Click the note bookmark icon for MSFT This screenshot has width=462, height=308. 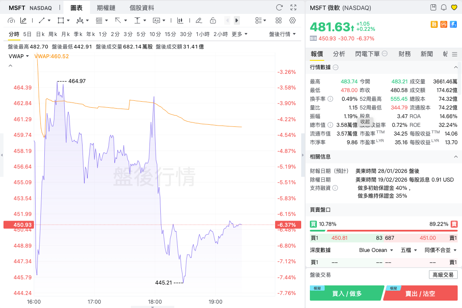(433, 7)
